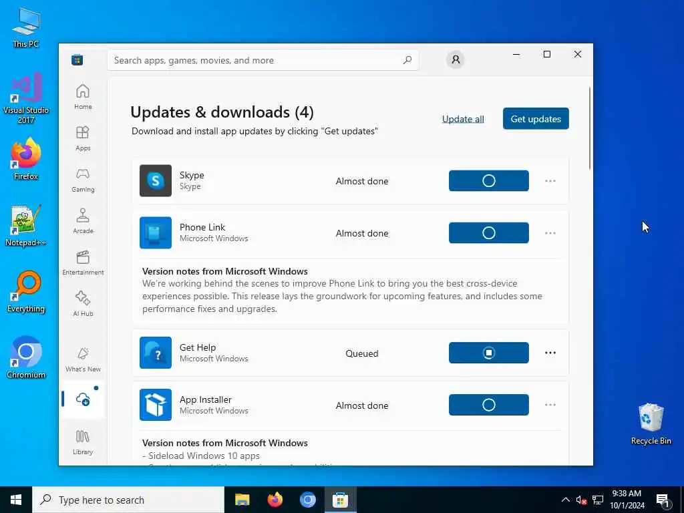Image resolution: width=684 pixels, height=513 pixels.
Task: Click Microsoft Store taskbar icon
Action: [x=340, y=500]
